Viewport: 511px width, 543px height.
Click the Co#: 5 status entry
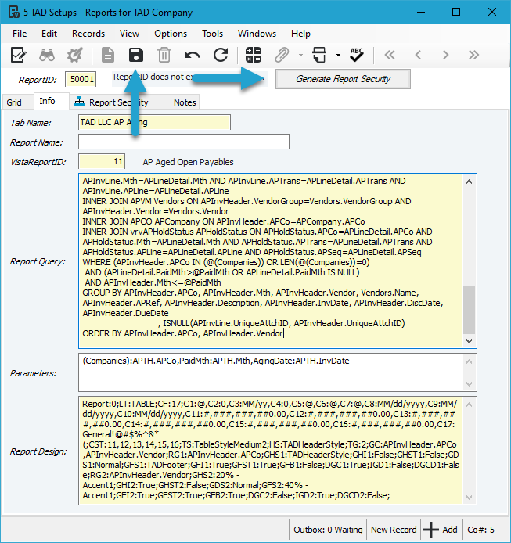point(480,530)
